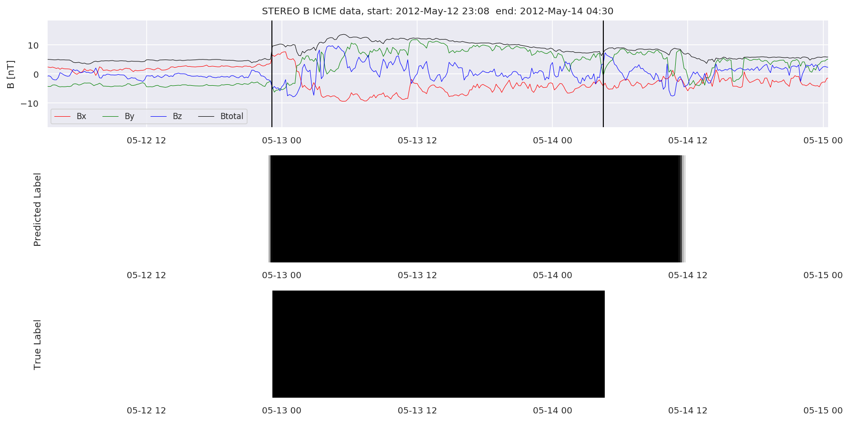Click the "True Label" axis label

(x=38, y=345)
